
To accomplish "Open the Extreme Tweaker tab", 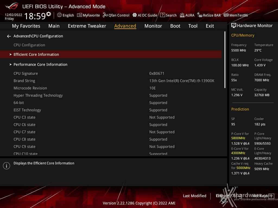I will [x=87, y=26].
